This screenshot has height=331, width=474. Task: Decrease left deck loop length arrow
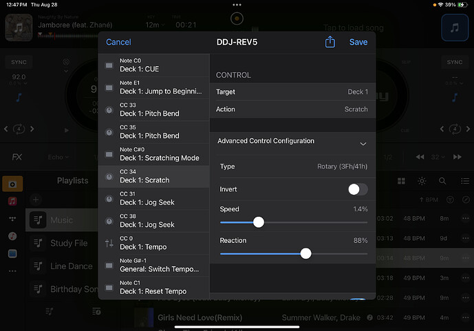pos(6,129)
